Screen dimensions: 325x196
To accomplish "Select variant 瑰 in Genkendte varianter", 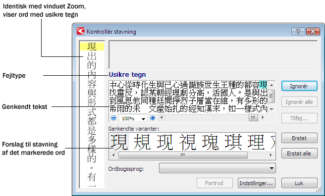I will [211, 142].
